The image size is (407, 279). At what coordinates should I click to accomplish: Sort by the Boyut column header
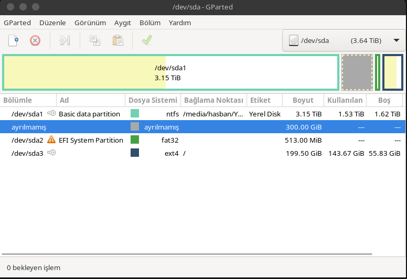pyautogui.click(x=303, y=100)
